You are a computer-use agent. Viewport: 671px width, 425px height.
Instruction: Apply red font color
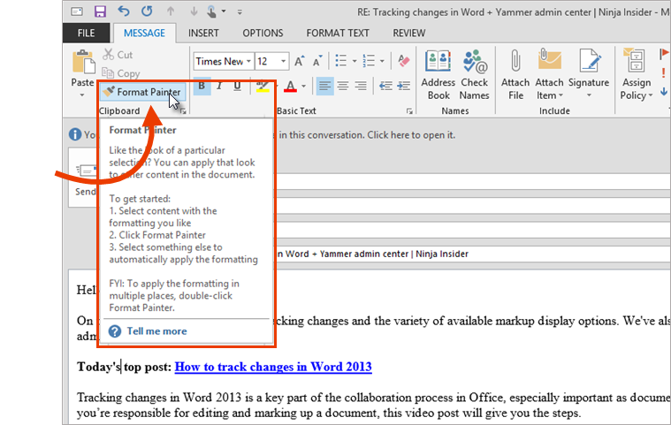[x=291, y=86]
